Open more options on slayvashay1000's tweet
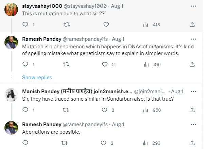Viewport: 209px width, 149px height. coord(193,6)
